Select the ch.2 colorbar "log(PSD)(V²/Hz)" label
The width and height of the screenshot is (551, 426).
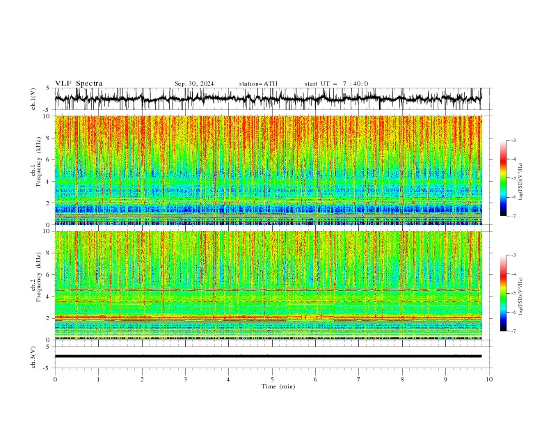click(521, 297)
